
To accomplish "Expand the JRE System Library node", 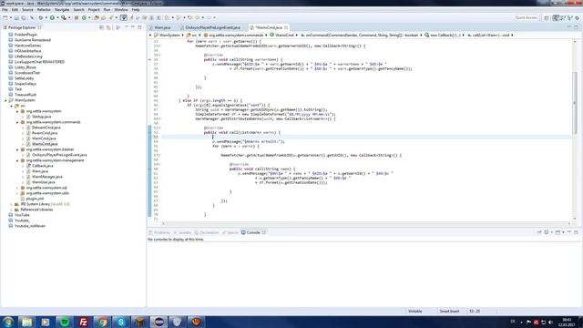I will tap(11, 204).
